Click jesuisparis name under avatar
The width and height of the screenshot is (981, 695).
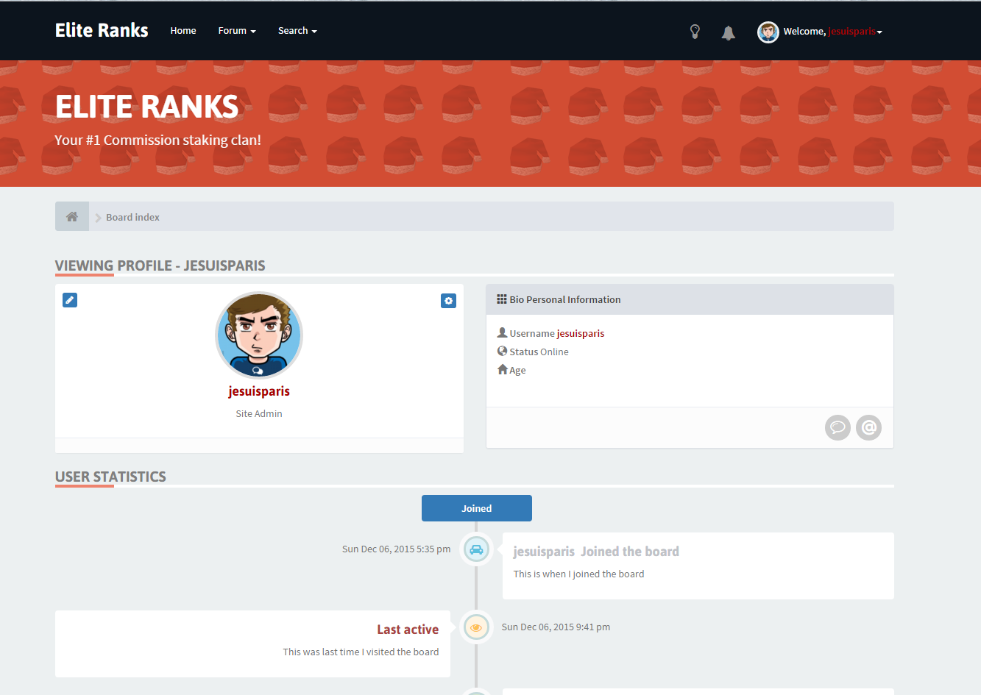tap(259, 391)
